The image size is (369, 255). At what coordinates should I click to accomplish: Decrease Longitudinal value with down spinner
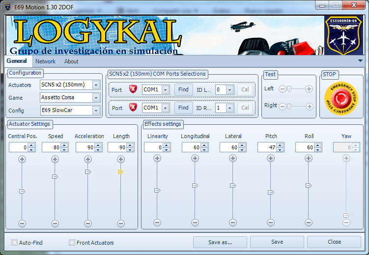204,150
